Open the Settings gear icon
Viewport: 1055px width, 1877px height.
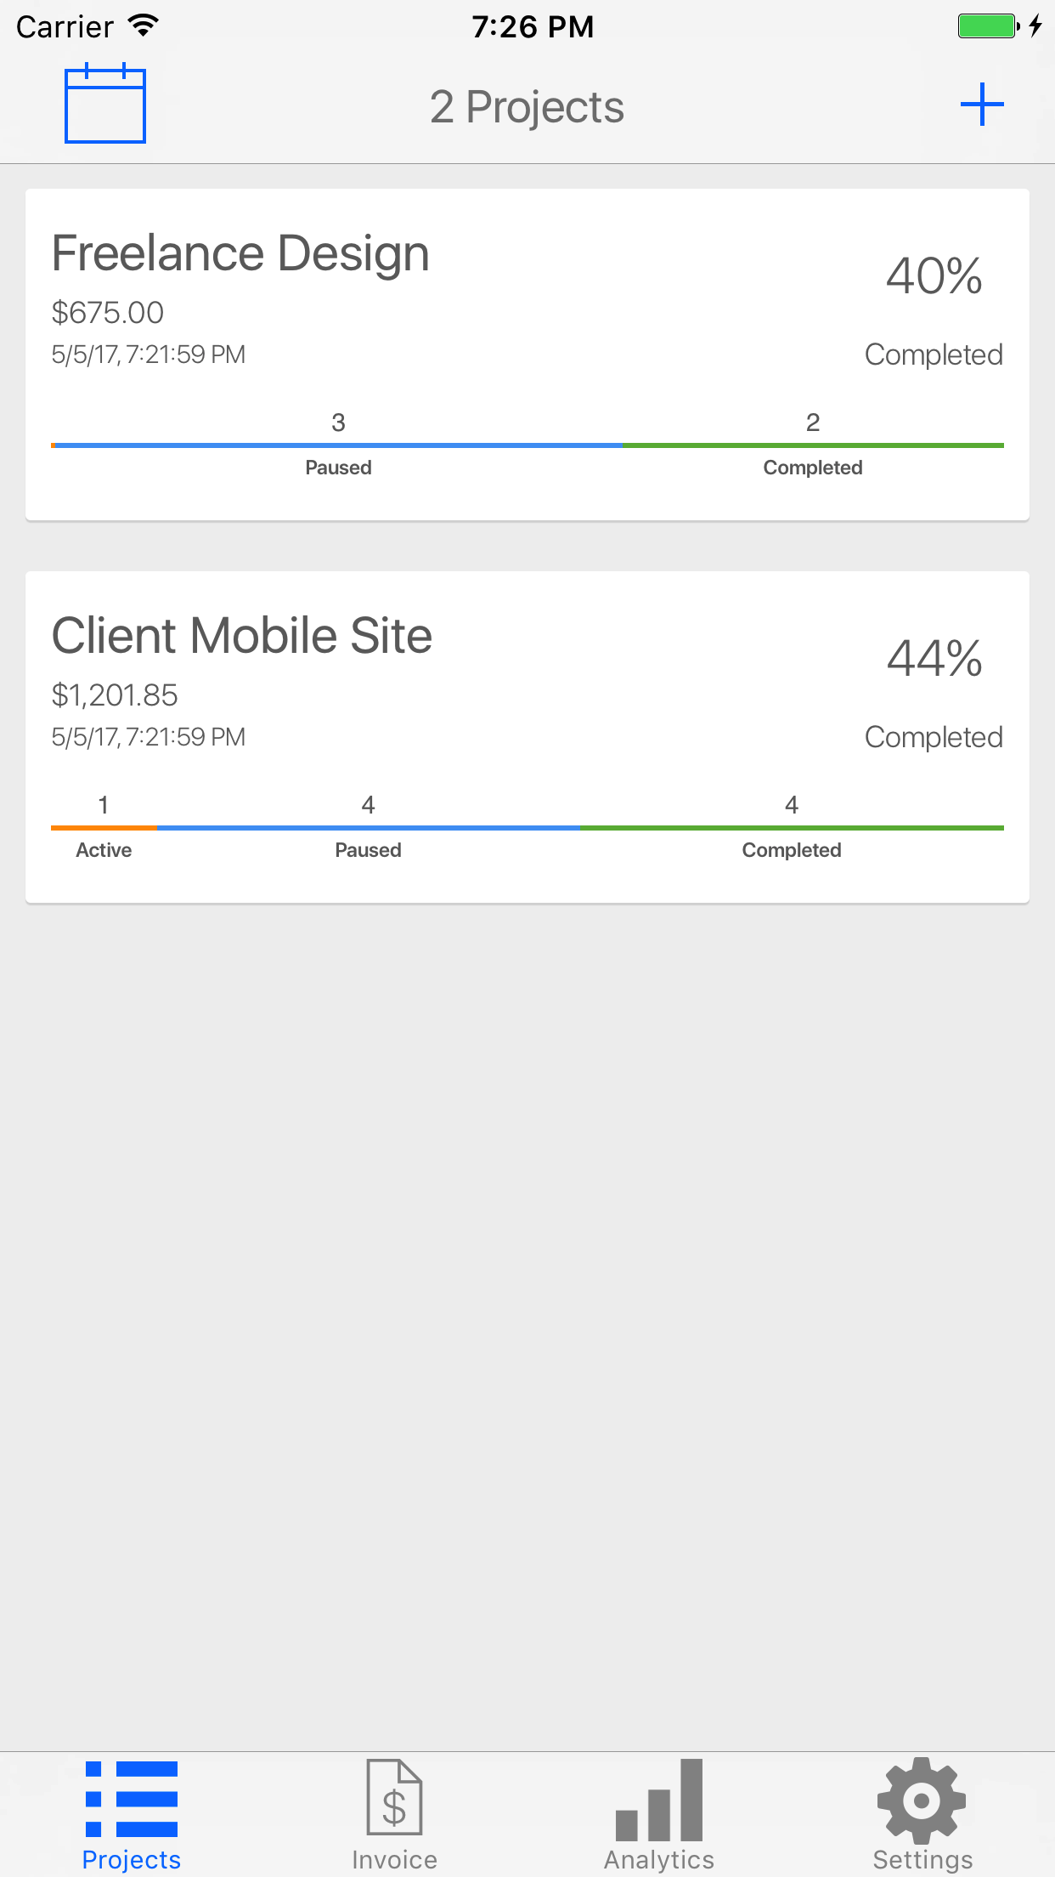pyautogui.click(x=922, y=1800)
